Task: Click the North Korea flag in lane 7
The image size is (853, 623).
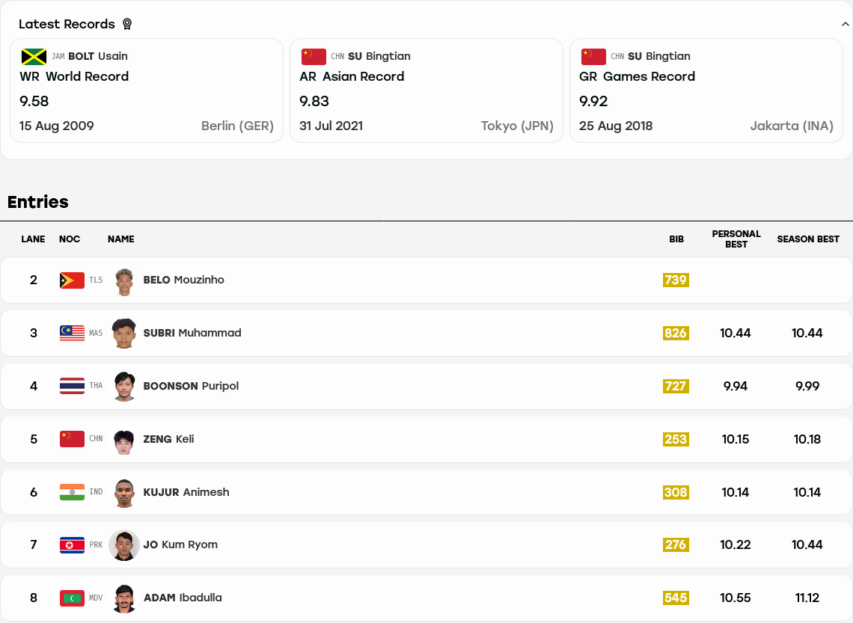Action: (x=72, y=544)
